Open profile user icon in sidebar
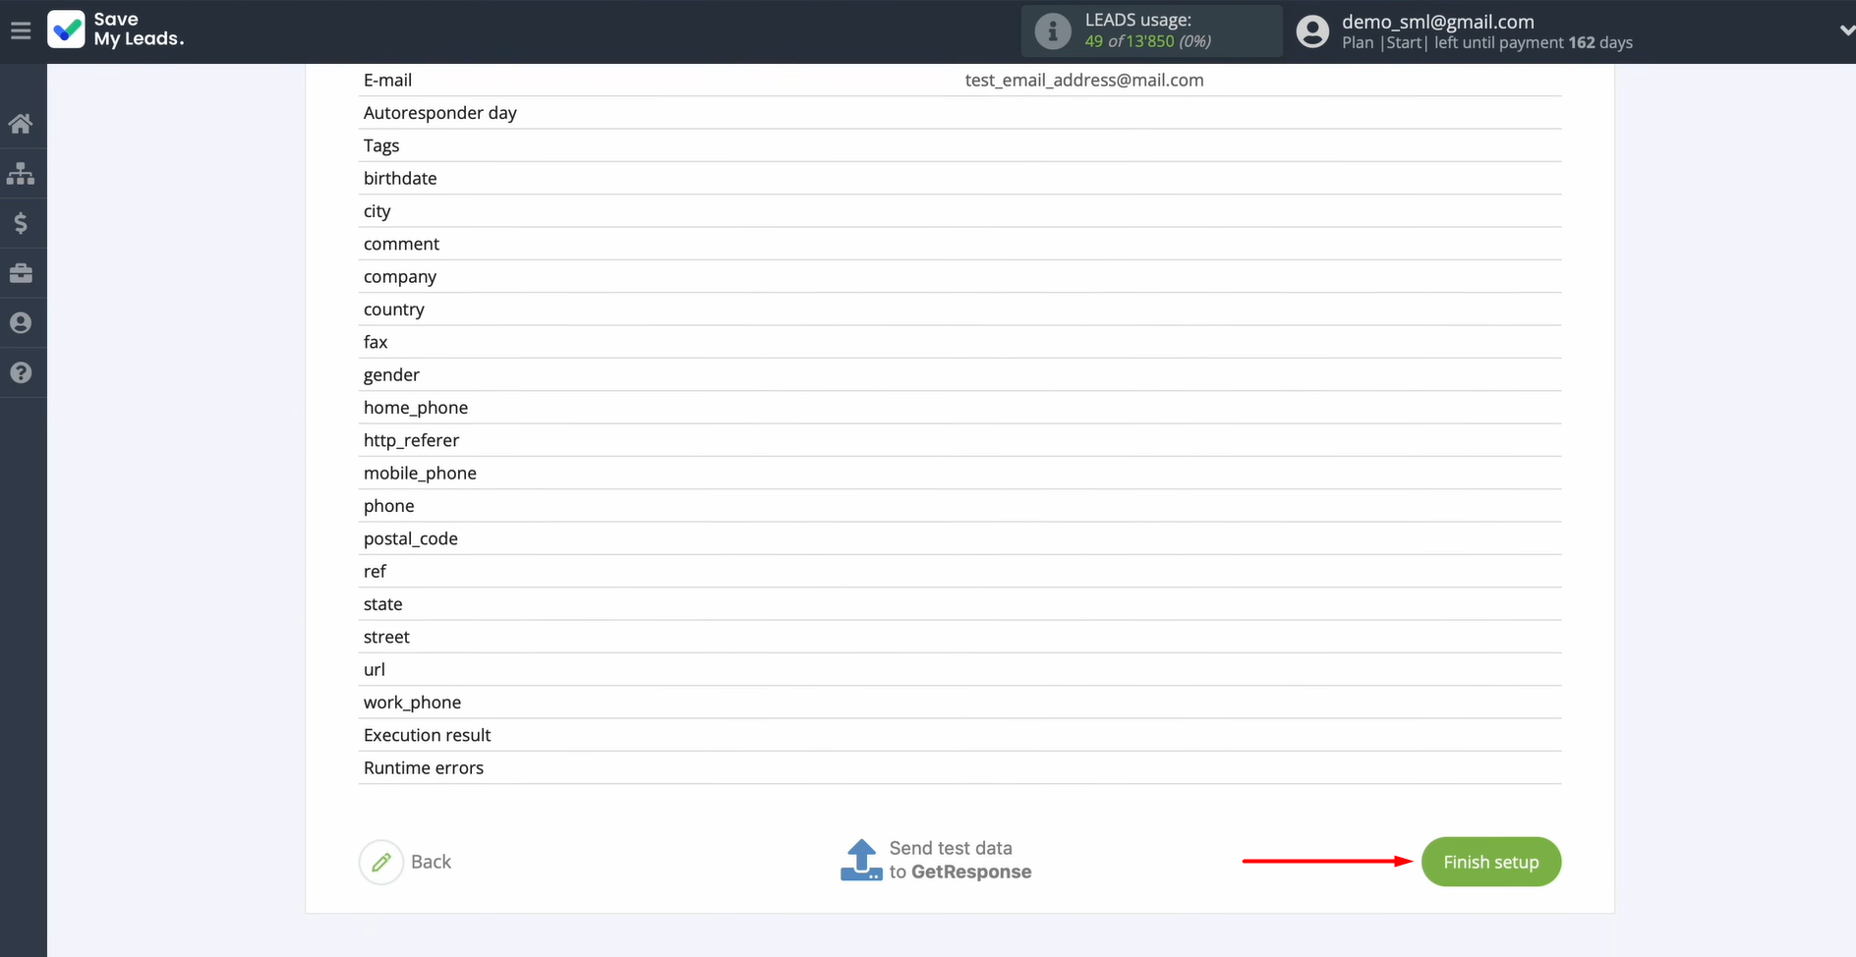 click(x=21, y=323)
